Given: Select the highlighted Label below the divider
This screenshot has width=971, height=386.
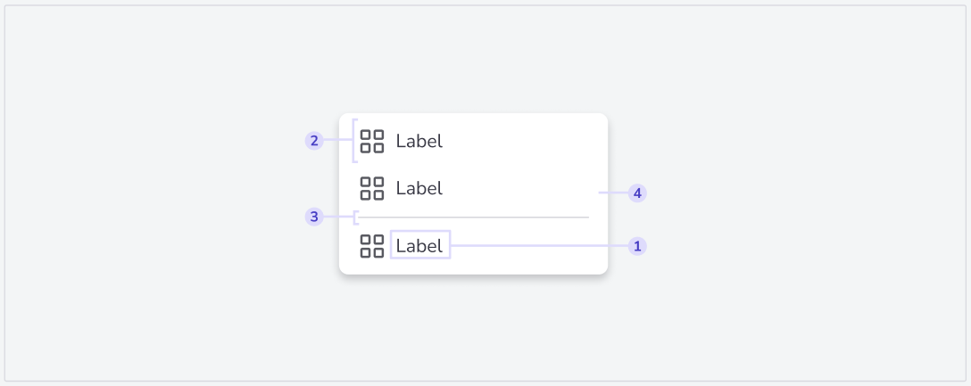Looking at the screenshot, I should click(x=419, y=245).
